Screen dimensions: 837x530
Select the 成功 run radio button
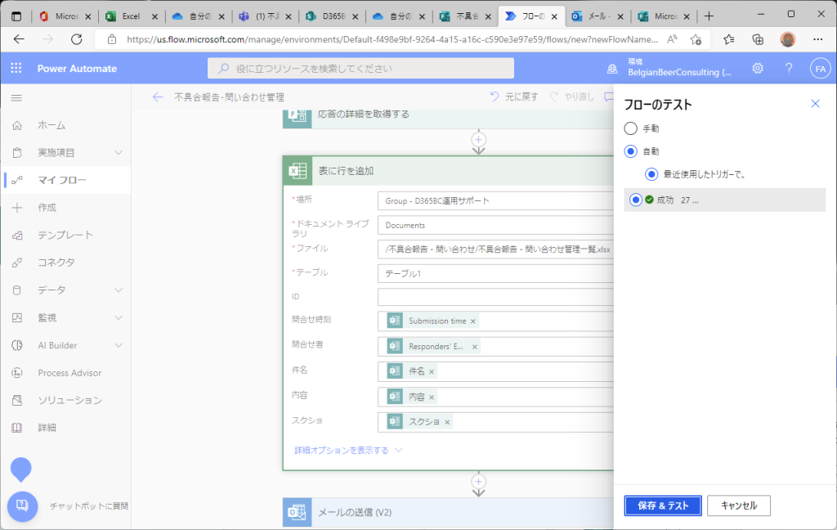635,200
